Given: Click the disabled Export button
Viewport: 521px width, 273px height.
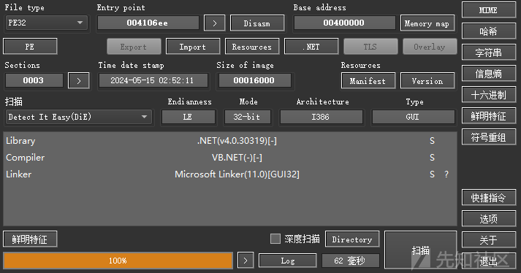Looking at the screenshot, I should pyautogui.click(x=134, y=47).
